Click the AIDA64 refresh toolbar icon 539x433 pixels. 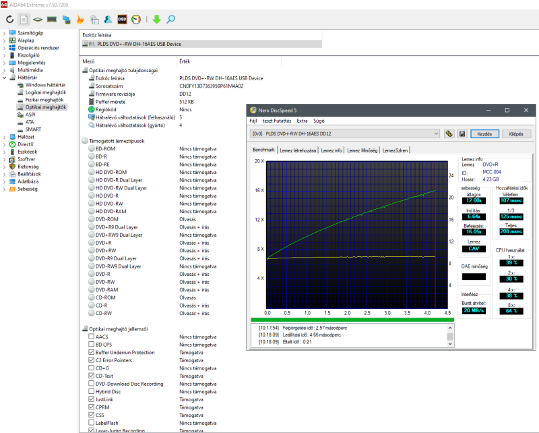(x=10, y=20)
